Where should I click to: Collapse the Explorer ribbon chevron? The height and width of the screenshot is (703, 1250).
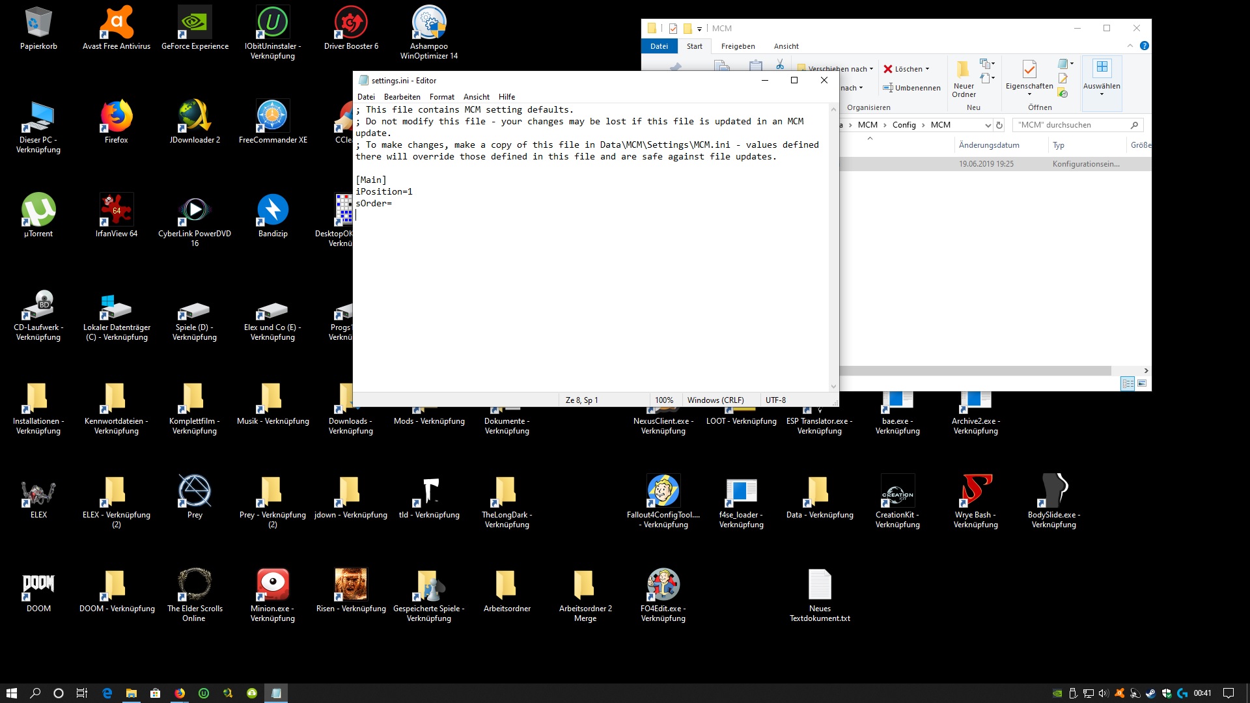1130,46
